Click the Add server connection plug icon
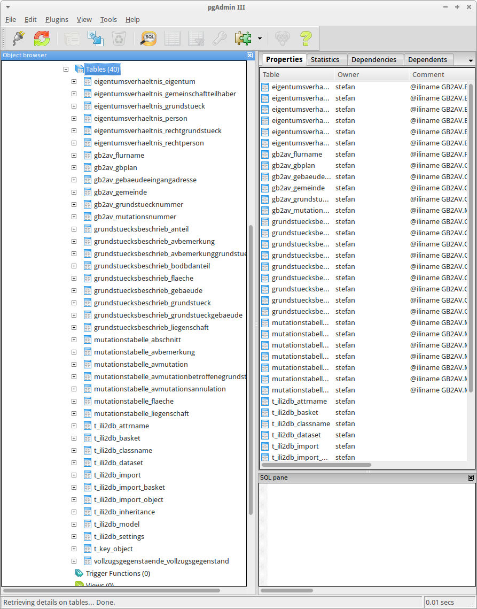Viewport: 477px width, 609px height. pyautogui.click(x=18, y=38)
